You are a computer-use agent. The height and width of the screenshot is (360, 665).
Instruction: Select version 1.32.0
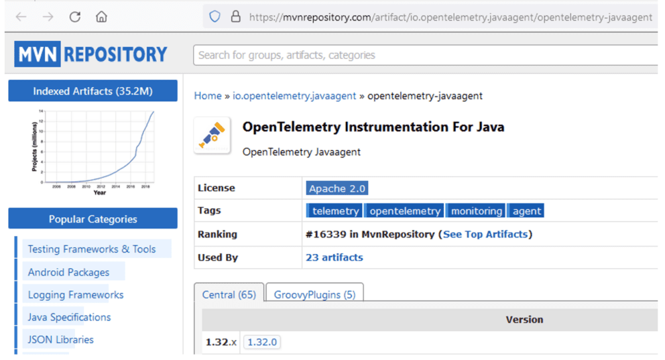pyautogui.click(x=261, y=342)
